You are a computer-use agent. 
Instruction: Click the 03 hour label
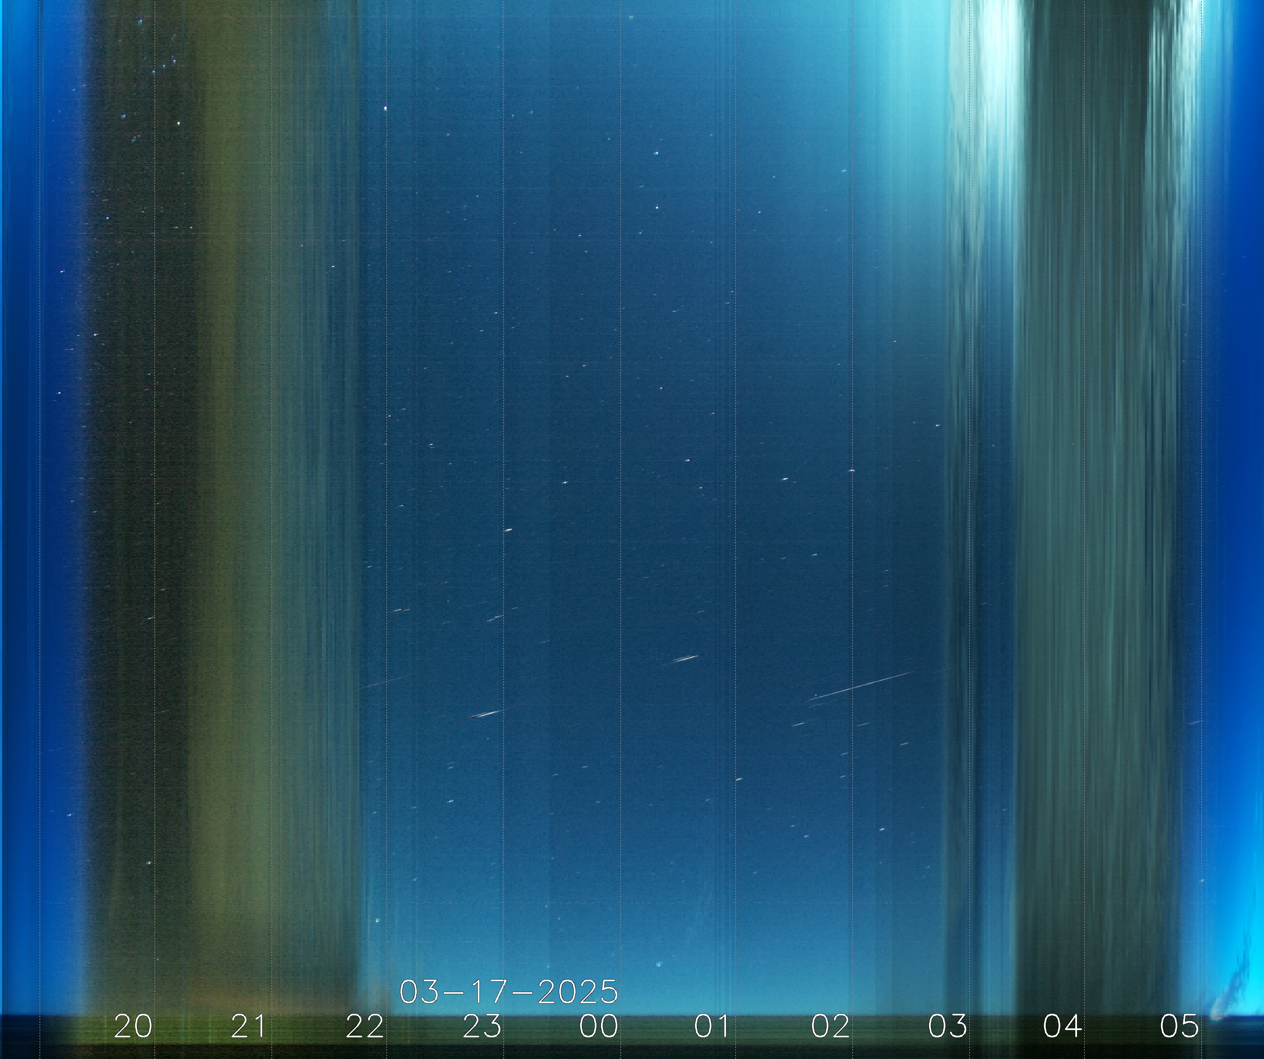point(947,1027)
